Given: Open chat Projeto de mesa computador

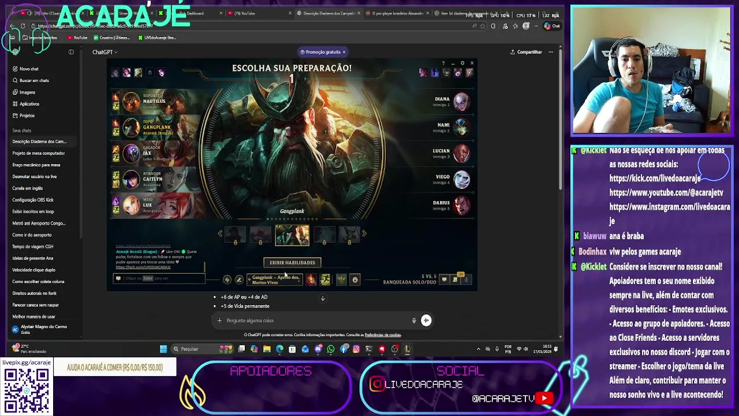Looking at the screenshot, I should point(39,153).
